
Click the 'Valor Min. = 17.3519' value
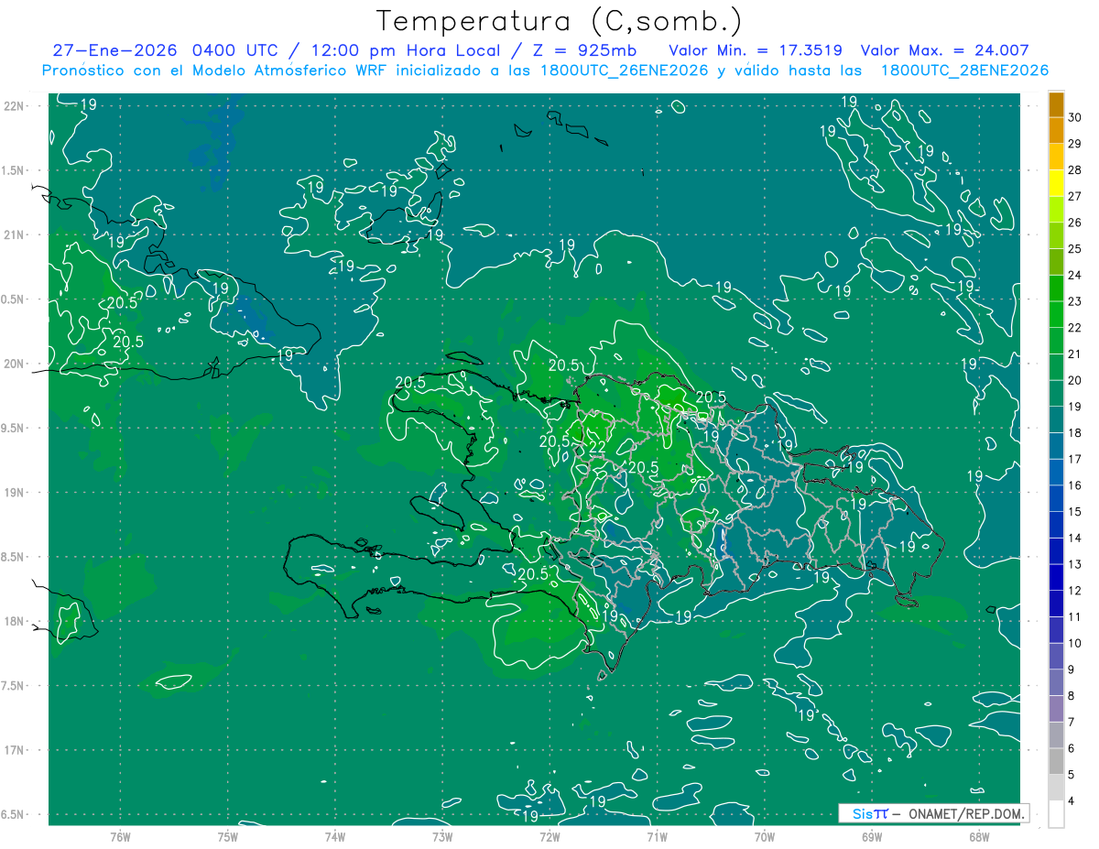[756, 50]
